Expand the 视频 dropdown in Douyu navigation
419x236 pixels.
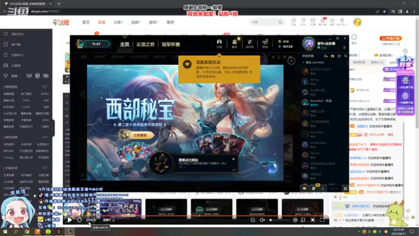[x=136, y=22]
